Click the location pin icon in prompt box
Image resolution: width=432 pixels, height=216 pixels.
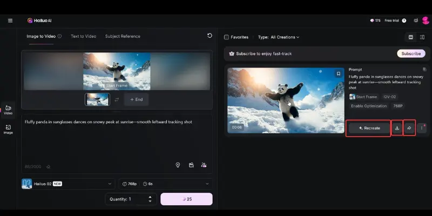click(178, 165)
